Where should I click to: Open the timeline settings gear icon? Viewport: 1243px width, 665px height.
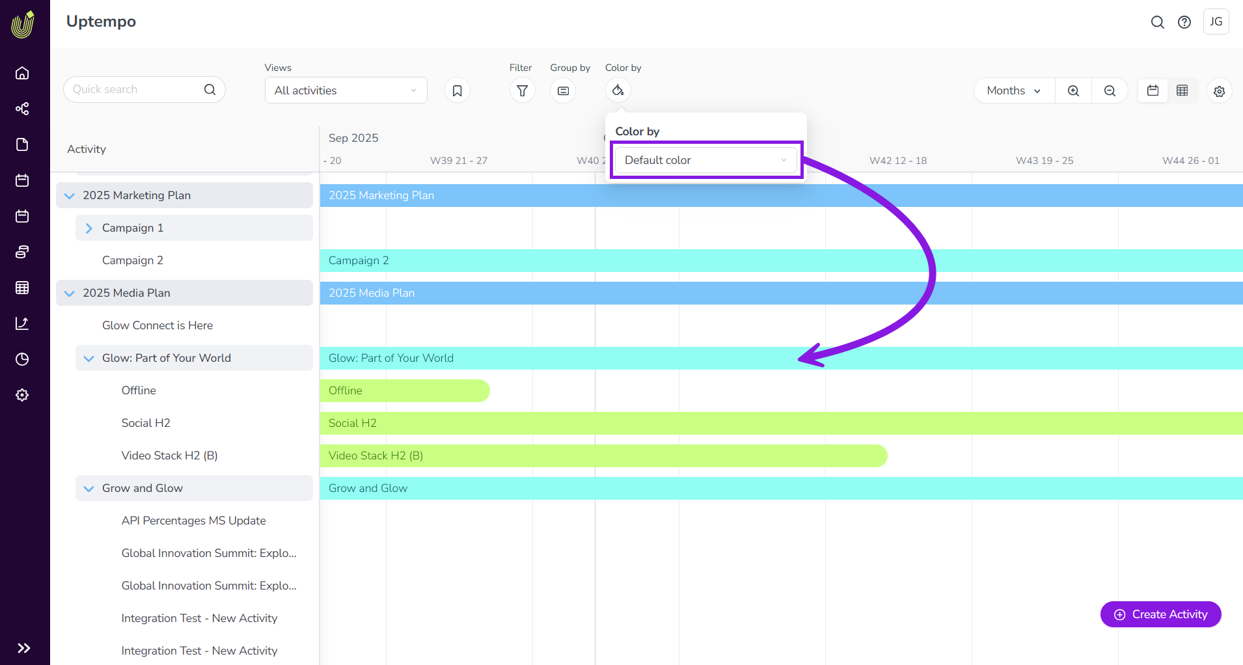(x=1219, y=91)
